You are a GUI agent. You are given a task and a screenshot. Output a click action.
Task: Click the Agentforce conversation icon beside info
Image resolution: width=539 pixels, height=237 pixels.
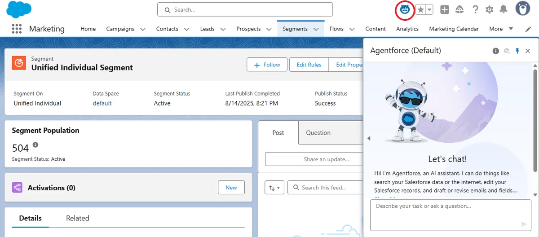click(507, 51)
